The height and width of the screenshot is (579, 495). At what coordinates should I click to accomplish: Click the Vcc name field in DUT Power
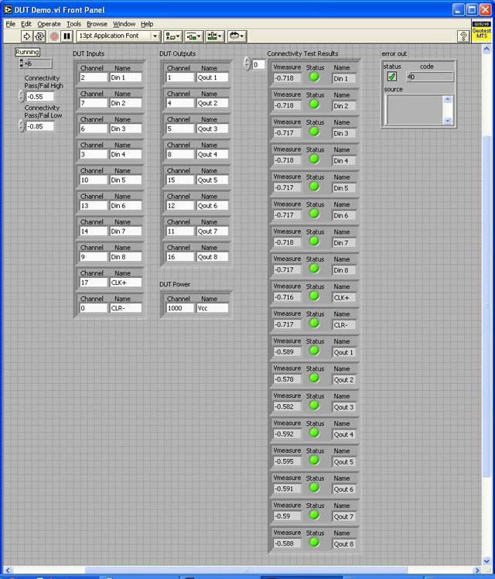[x=213, y=308]
